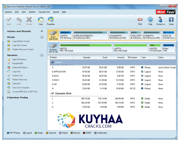Launch Partition Recovery Wizard

tap(23, 49)
